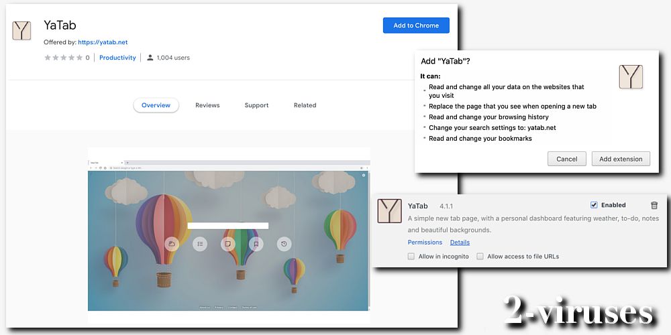Switch to the Reviews tab

pyautogui.click(x=207, y=105)
